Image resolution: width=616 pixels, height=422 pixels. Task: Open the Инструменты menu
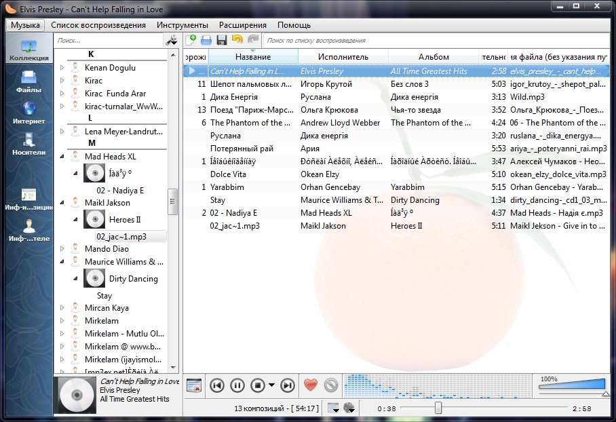[x=182, y=25]
